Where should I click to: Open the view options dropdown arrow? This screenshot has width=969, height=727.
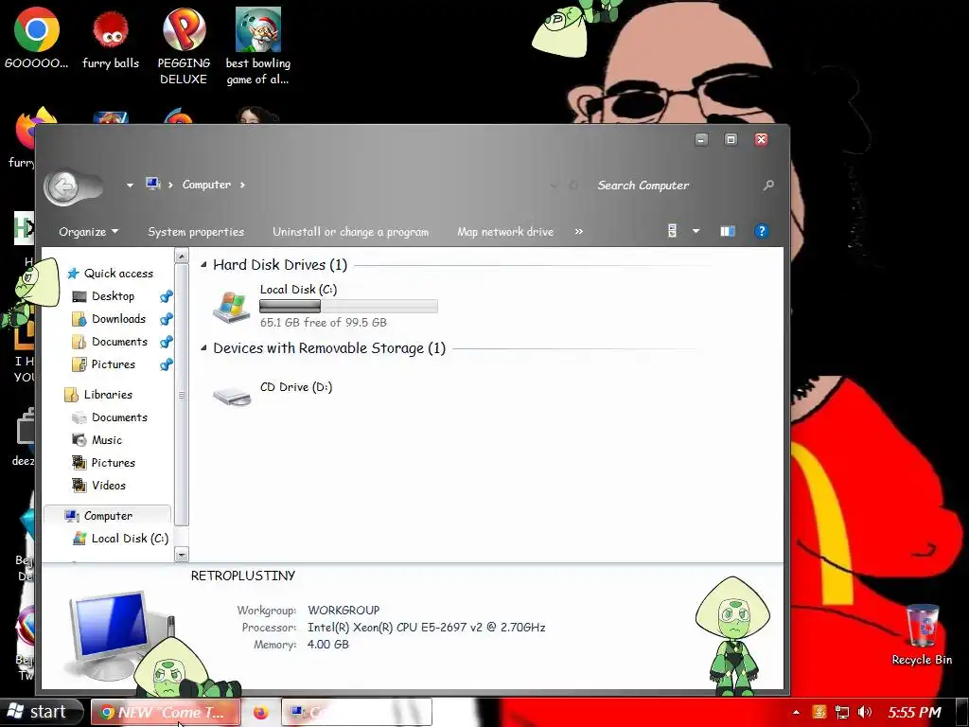tap(696, 231)
